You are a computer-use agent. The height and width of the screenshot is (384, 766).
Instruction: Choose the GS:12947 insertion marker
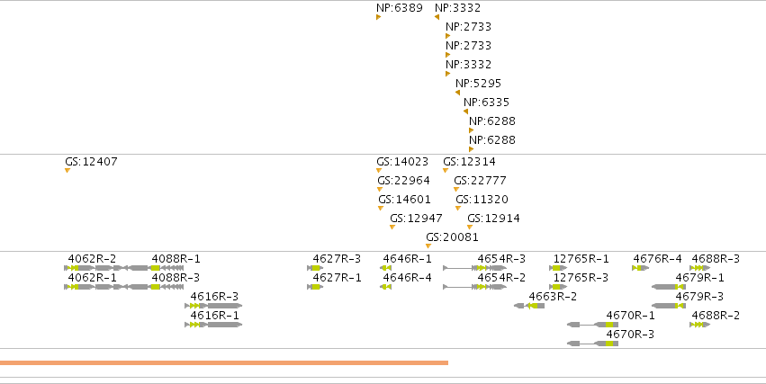tap(392, 227)
